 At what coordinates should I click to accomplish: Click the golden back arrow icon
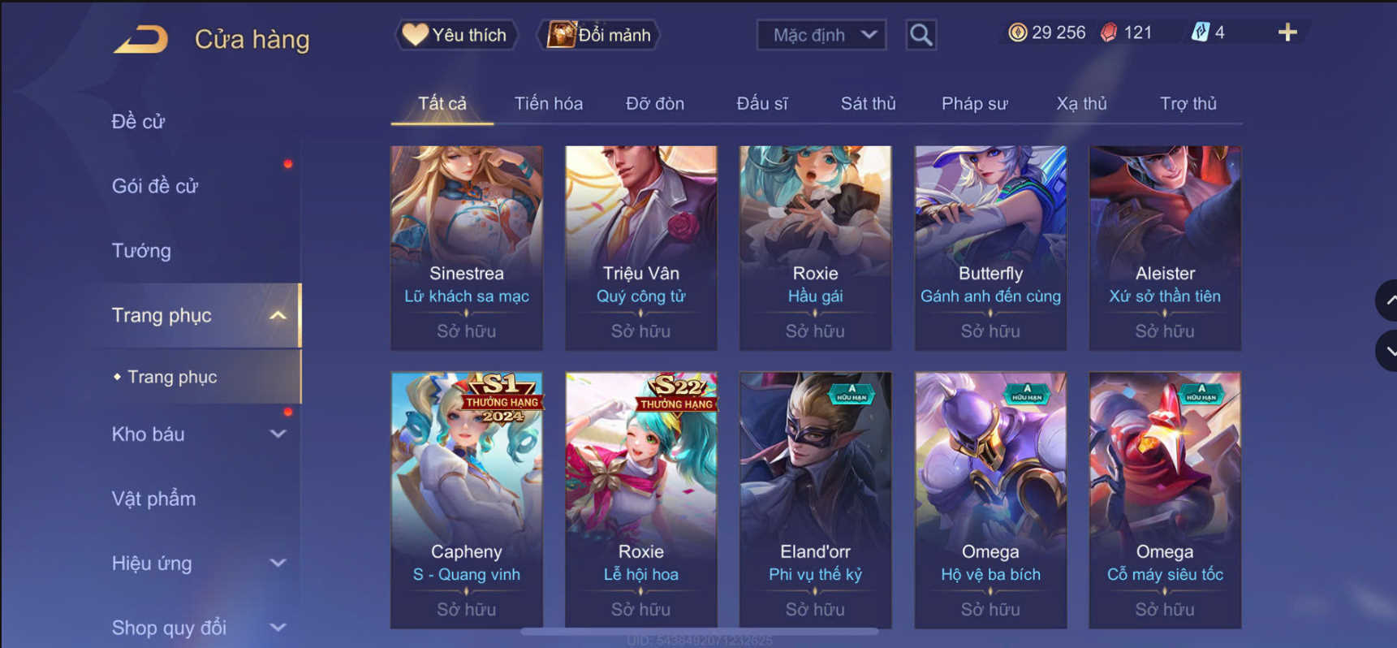coord(140,39)
